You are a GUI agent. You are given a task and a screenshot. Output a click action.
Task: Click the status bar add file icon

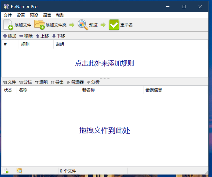click(x=6, y=171)
